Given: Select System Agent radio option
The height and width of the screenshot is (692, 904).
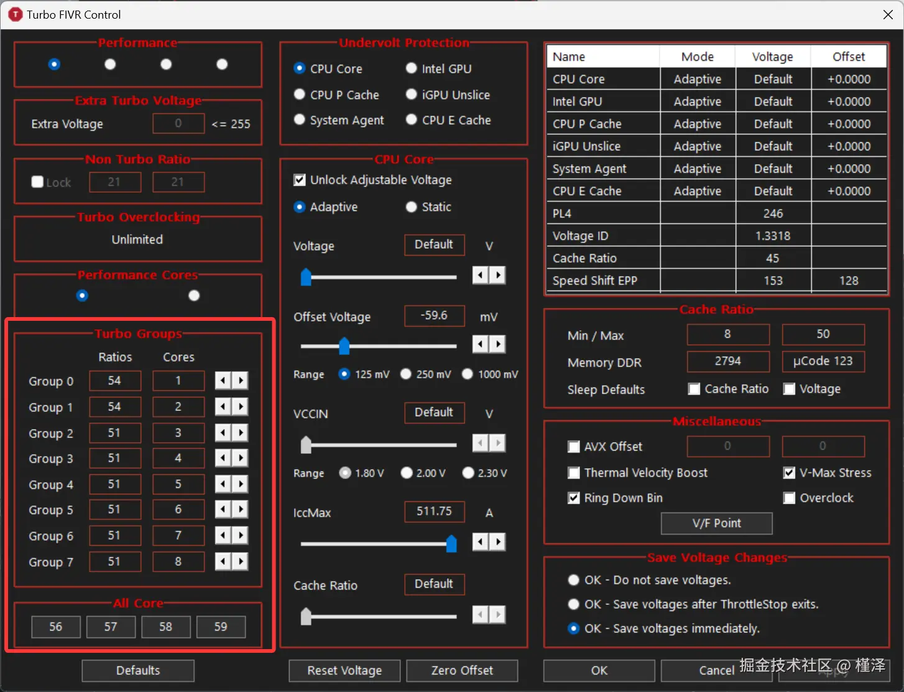Looking at the screenshot, I should [300, 119].
